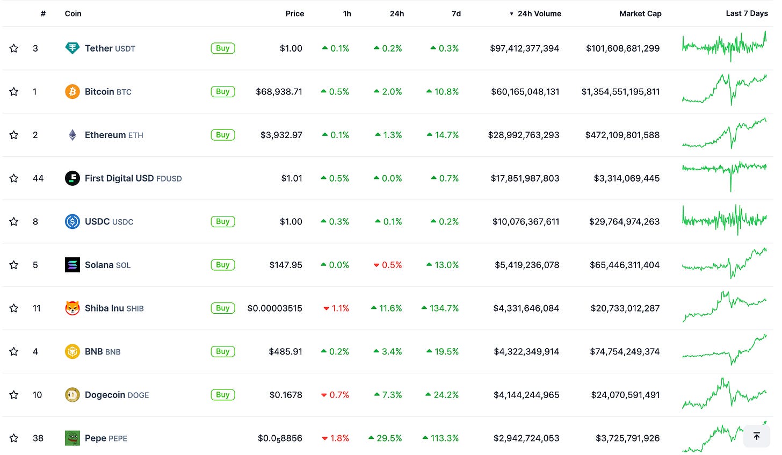Click Ethereum price $3,932.97
782x455 pixels.
281,135
